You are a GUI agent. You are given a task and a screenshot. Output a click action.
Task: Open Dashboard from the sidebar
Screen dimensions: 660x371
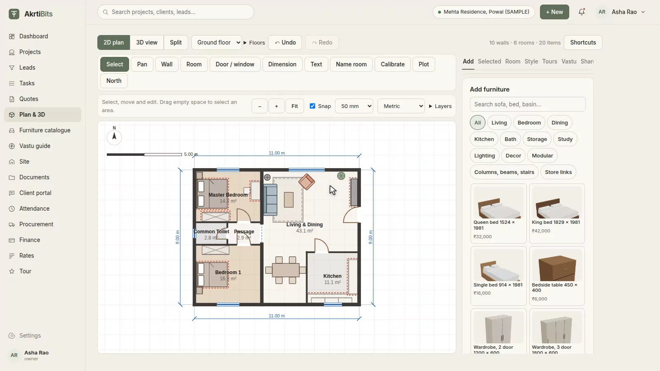(42, 36)
